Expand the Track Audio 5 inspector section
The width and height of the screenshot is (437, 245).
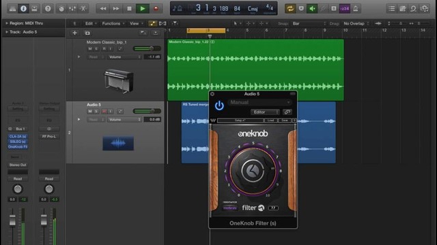[7, 32]
